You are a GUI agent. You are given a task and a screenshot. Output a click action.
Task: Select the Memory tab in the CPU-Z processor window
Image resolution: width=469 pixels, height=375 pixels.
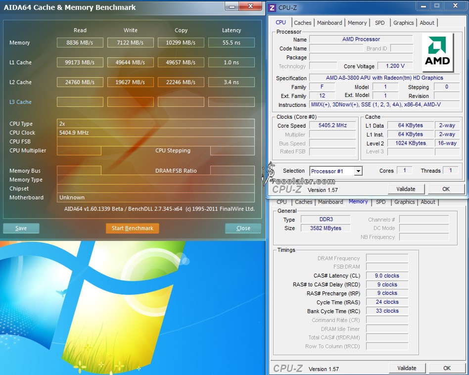coord(357,23)
